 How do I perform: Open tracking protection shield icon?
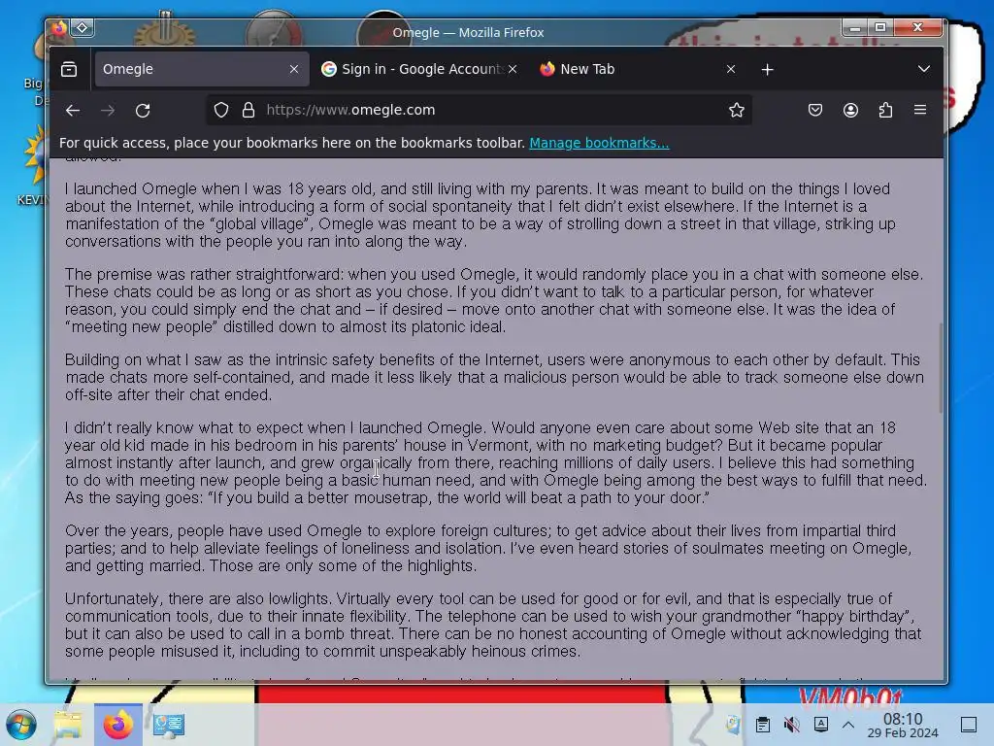(x=220, y=111)
